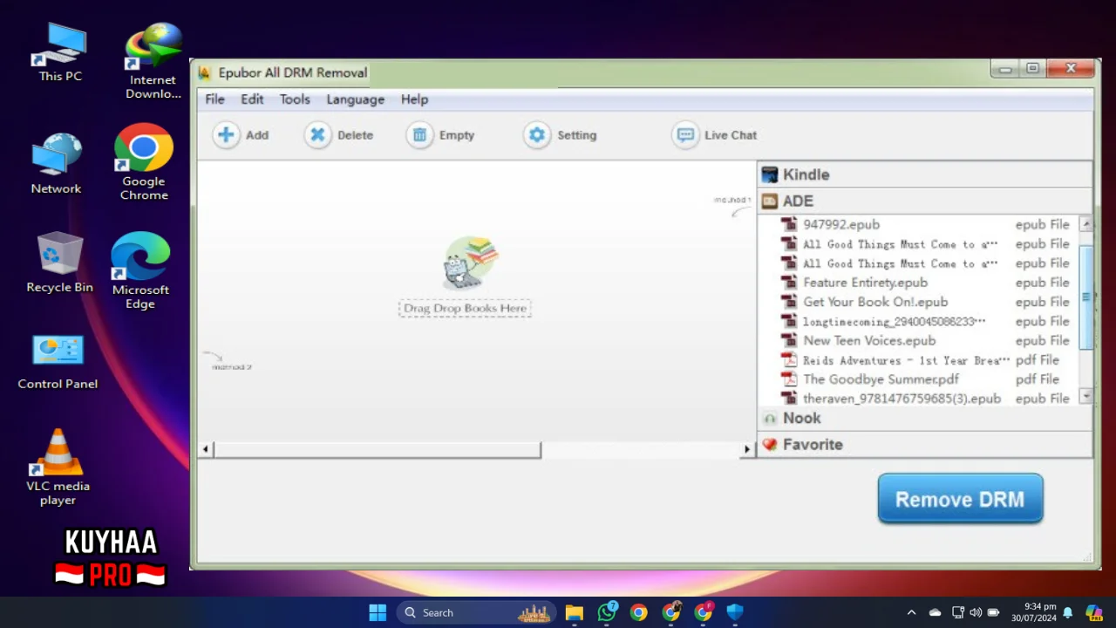Image resolution: width=1116 pixels, height=628 pixels.
Task: Open the Edit menu
Action: coord(252,99)
